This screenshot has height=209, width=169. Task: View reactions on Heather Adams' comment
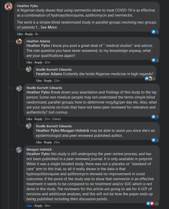coord(155,60)
